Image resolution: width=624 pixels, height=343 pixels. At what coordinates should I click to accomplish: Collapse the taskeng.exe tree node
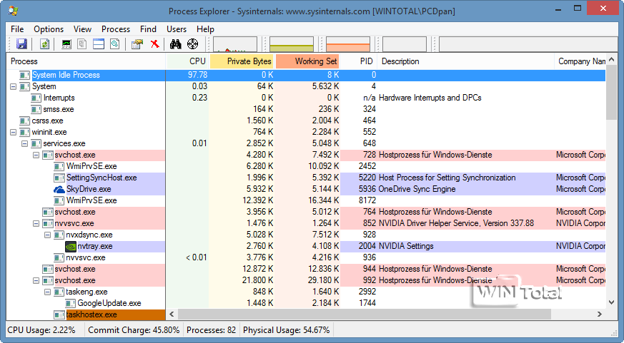(x=48, y=292)
